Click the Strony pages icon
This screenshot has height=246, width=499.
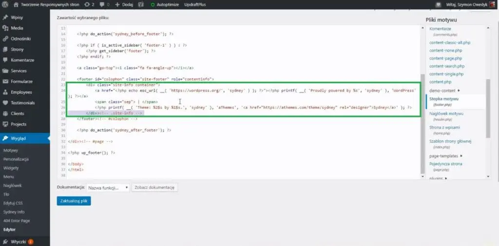[x=5, y=49]
